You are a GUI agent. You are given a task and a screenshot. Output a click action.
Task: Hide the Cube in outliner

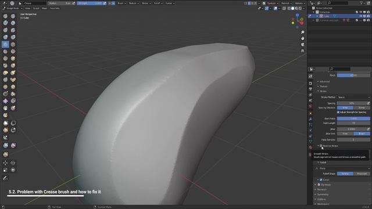coord(360,16)
